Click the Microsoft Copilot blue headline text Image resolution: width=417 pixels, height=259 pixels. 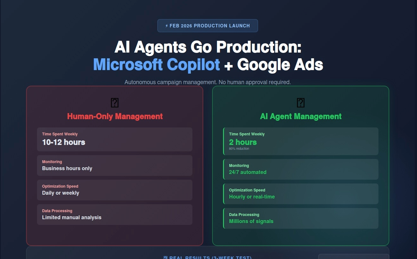click(156, 65)
